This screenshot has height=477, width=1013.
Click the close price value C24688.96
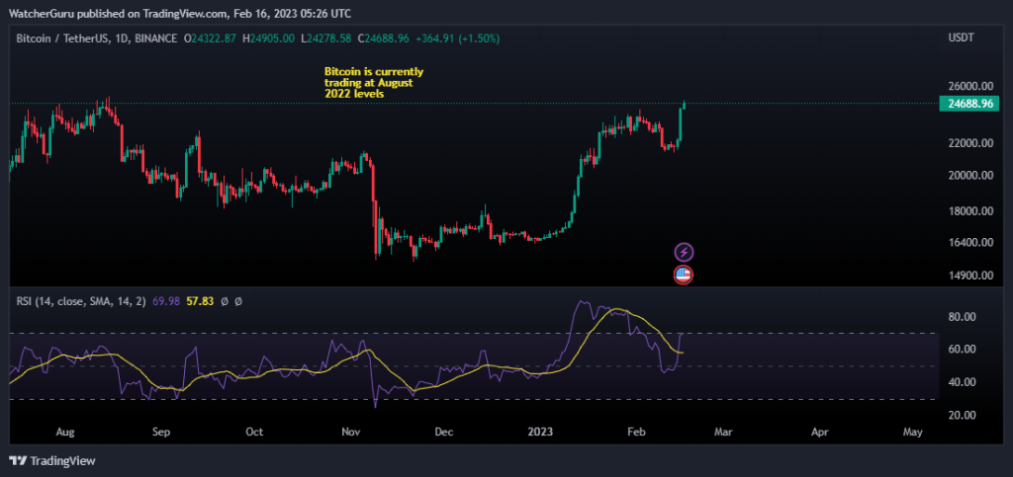384,39
